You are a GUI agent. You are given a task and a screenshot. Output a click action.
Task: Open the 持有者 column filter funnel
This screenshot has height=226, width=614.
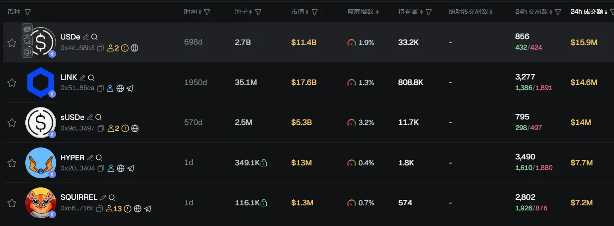point(429,12)
